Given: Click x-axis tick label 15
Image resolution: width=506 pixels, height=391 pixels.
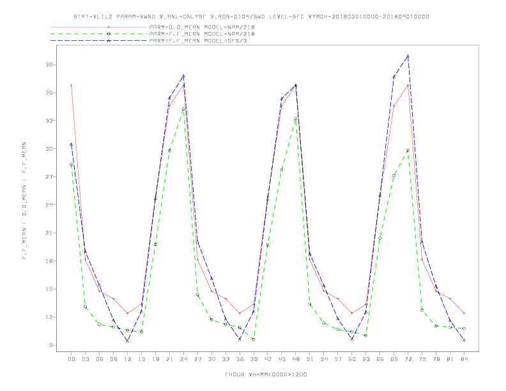Looking at the screenshot, I should pos(141,359).
